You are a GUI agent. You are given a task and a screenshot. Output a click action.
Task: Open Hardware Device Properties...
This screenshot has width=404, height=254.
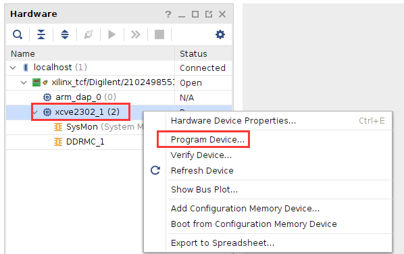coord(234,121)
